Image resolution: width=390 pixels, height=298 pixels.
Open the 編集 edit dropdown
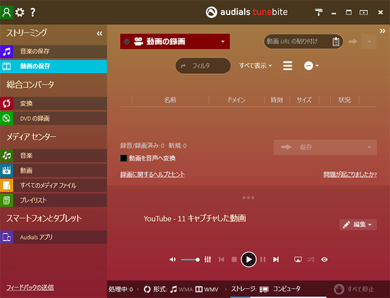(x=358, y=225)
